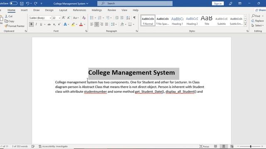The width and height of the screenshot is (266, 149).
Task: Click Cut in the Clipboard group
Action: [x=9, y=16]
